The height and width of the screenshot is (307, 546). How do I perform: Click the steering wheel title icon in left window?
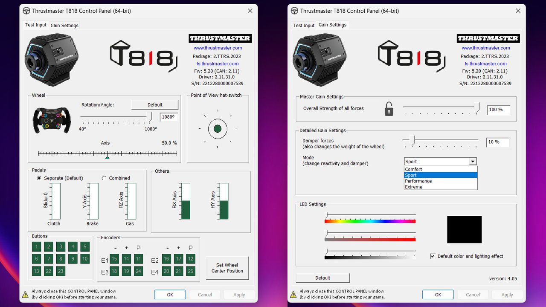26,11
